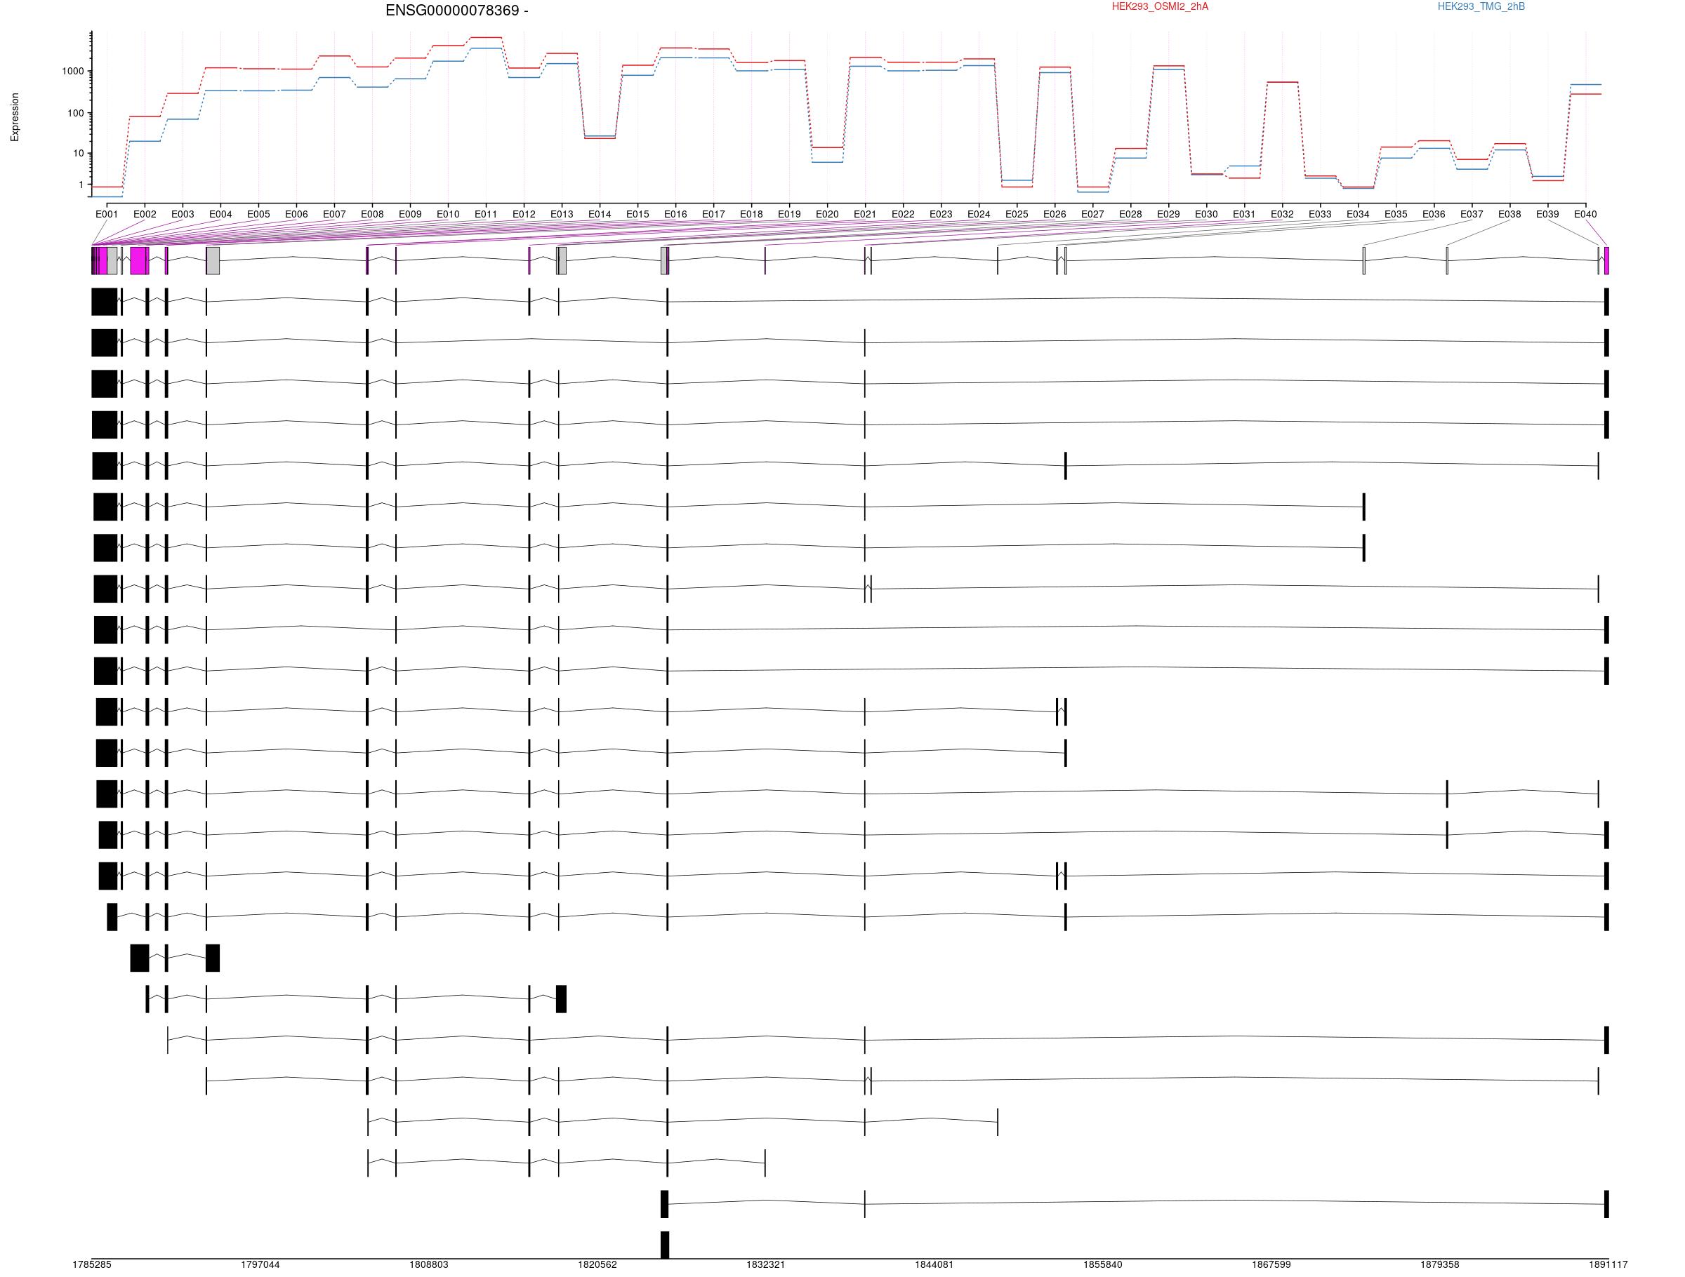Viewport: 1685px width, 1277px height.
Task: Click the exon label E026
Action: point(1055,215)
